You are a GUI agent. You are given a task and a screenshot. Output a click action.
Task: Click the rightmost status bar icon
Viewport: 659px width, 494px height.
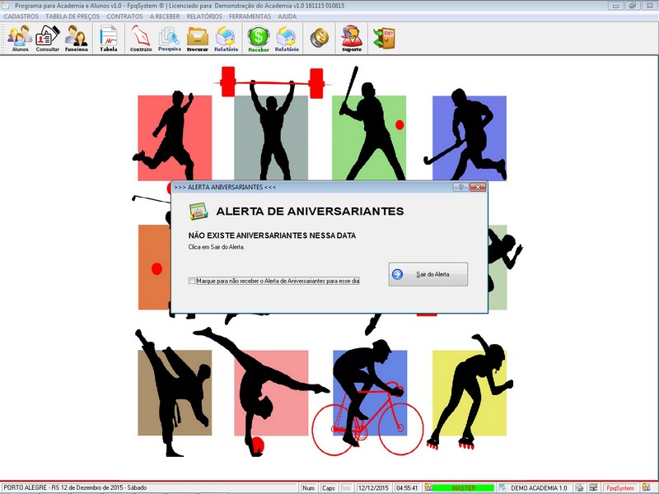pos(647,487)
